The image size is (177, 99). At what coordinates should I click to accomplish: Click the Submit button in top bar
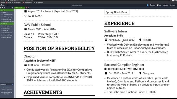[x=166, y=5]
